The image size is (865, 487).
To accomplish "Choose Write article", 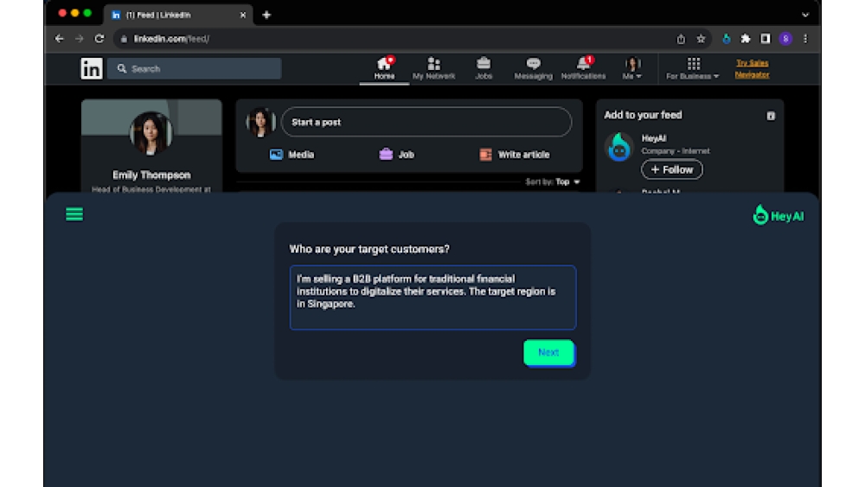I will tap(514, 155).
